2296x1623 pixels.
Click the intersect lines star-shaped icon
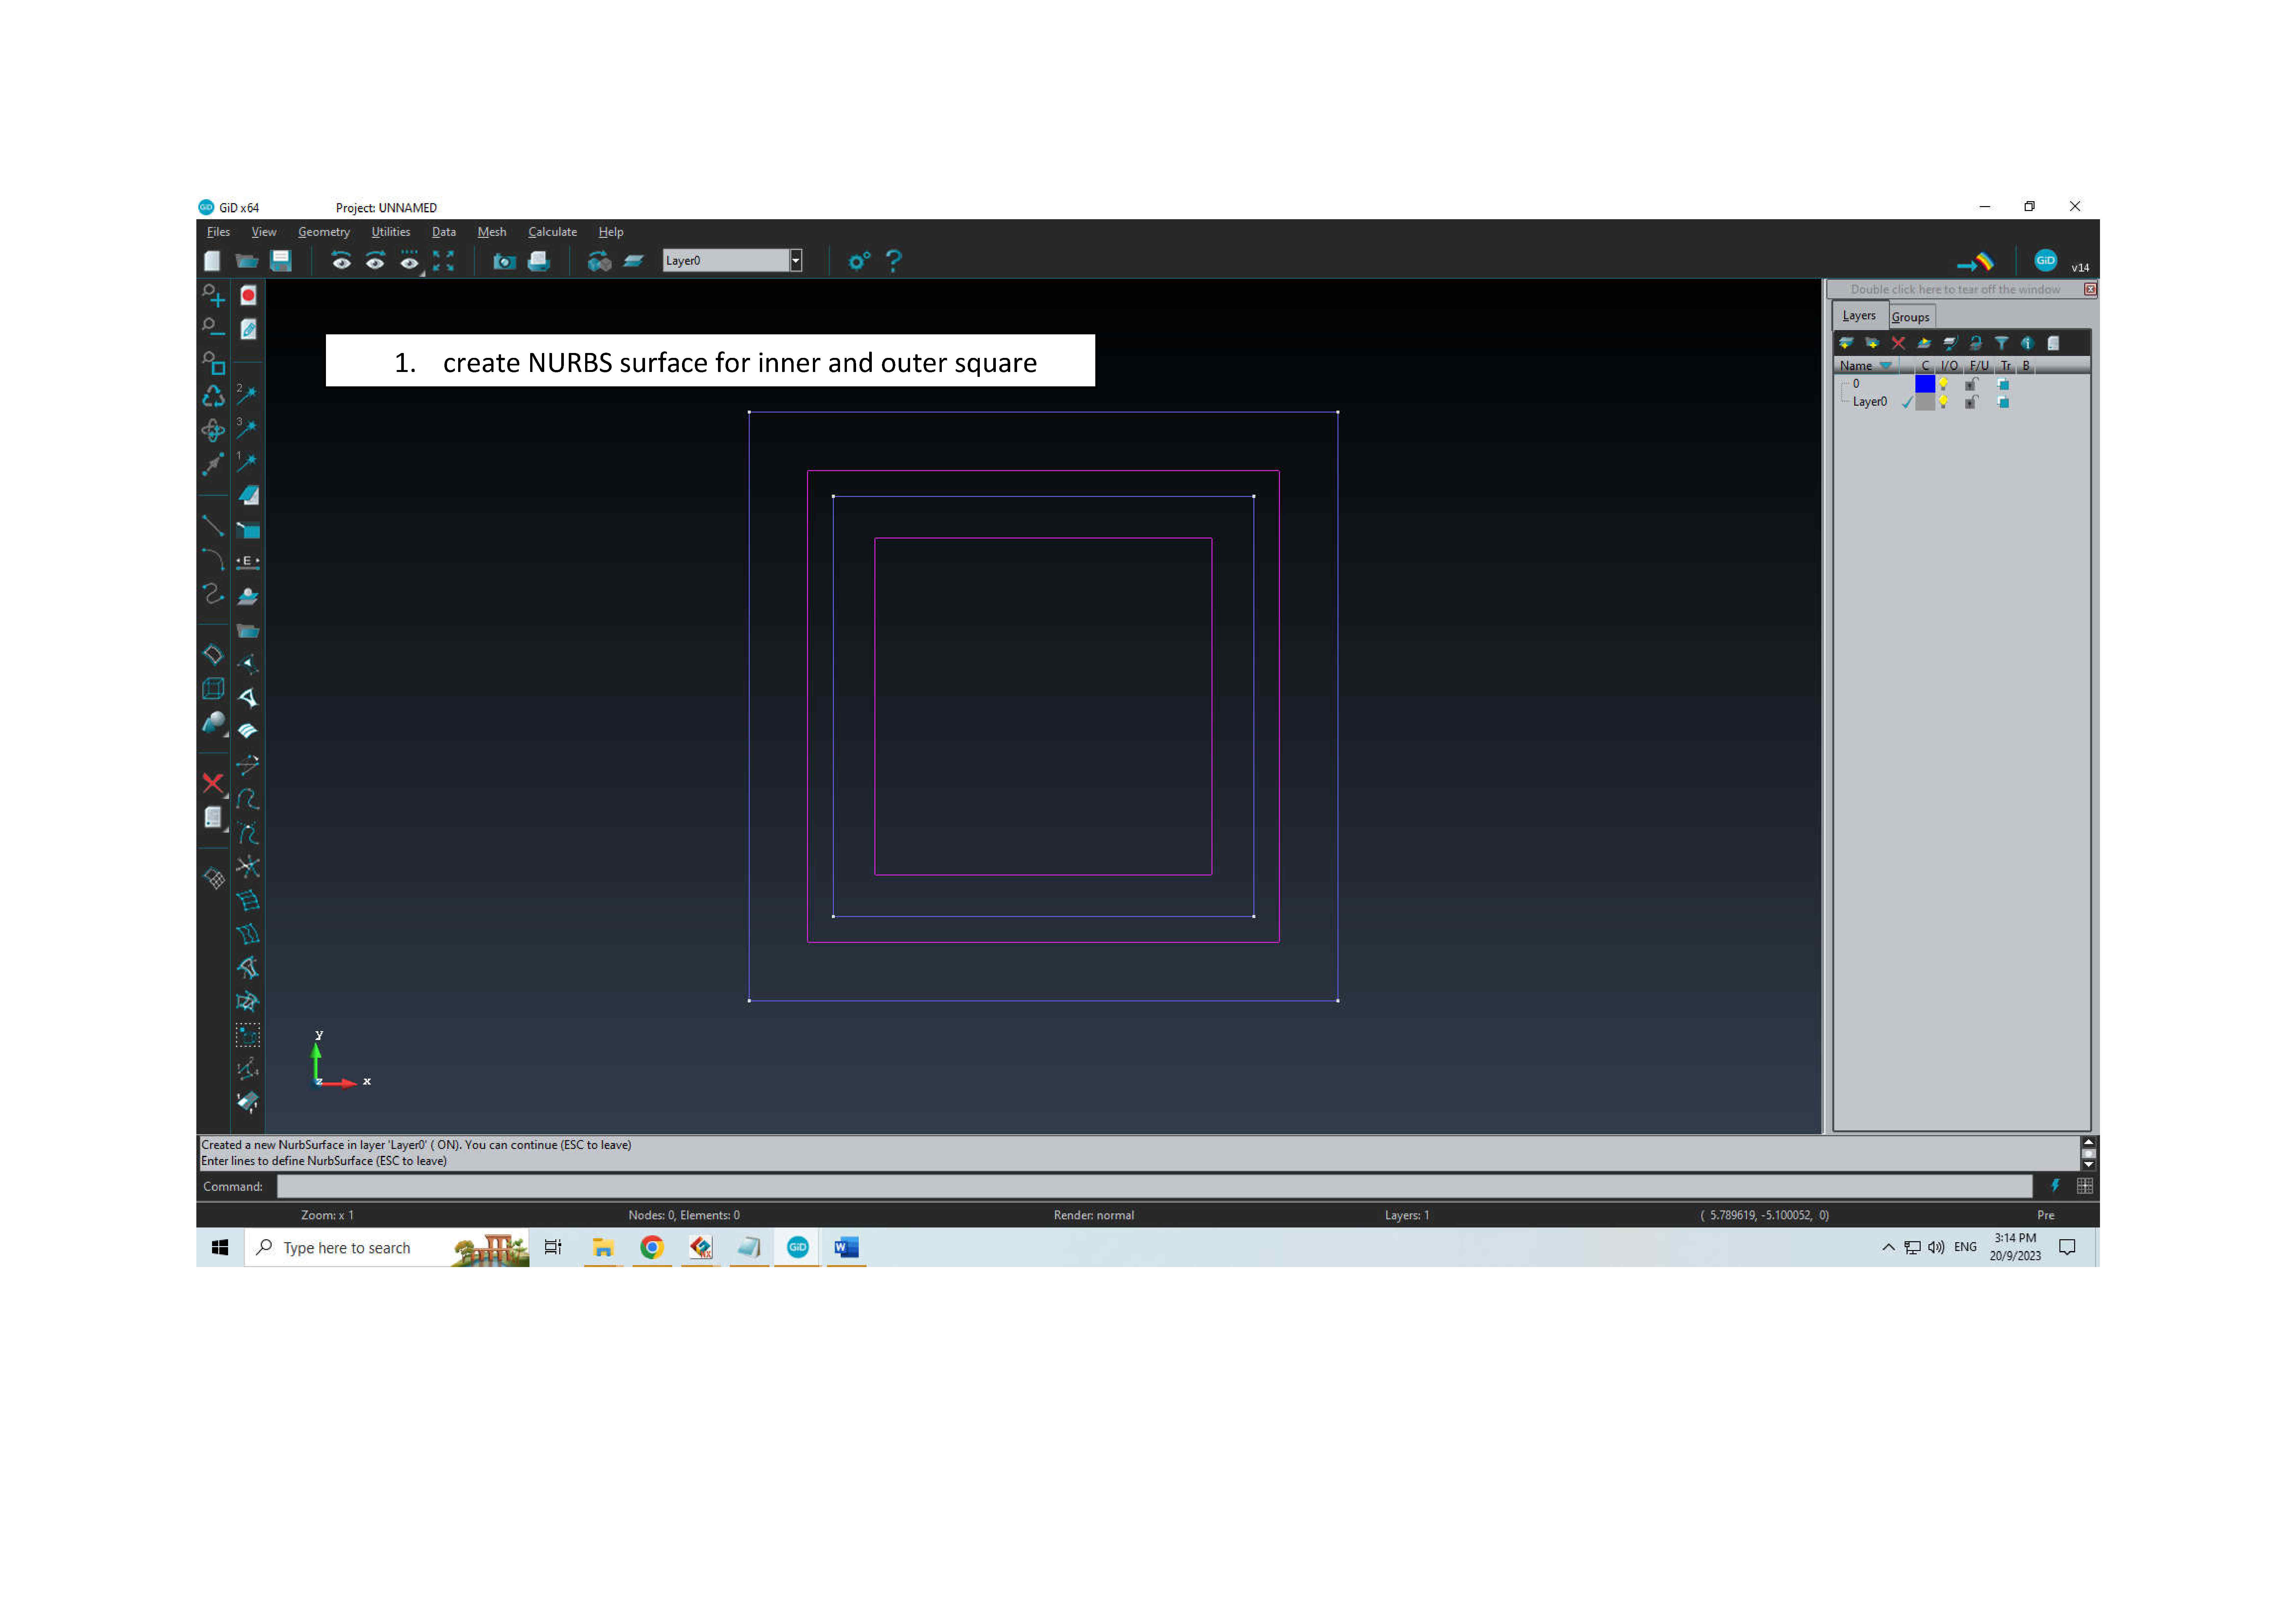pos(248,867)
